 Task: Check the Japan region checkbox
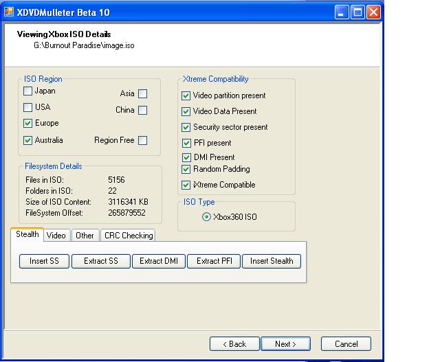tap(28, 91)
